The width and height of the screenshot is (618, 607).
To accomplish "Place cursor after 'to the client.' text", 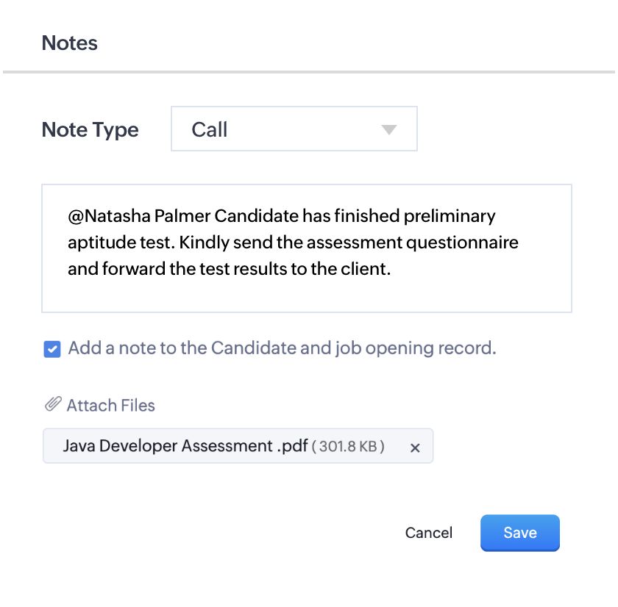I will point(391,269).
